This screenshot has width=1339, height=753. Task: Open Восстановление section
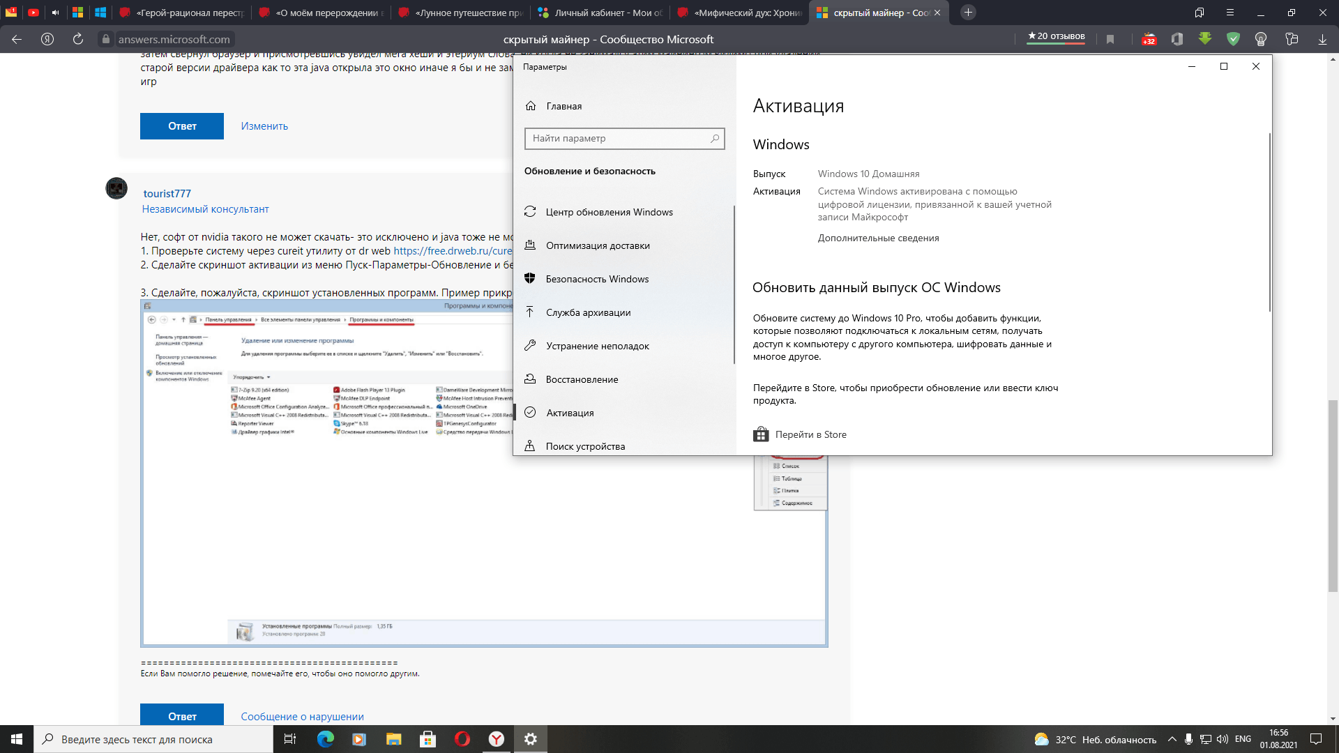click(x=582, y=379)
